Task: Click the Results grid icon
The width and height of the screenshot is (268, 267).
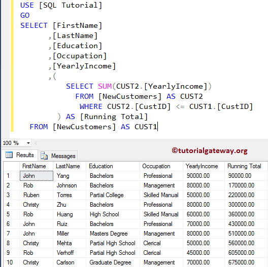Action: [9, 155]
